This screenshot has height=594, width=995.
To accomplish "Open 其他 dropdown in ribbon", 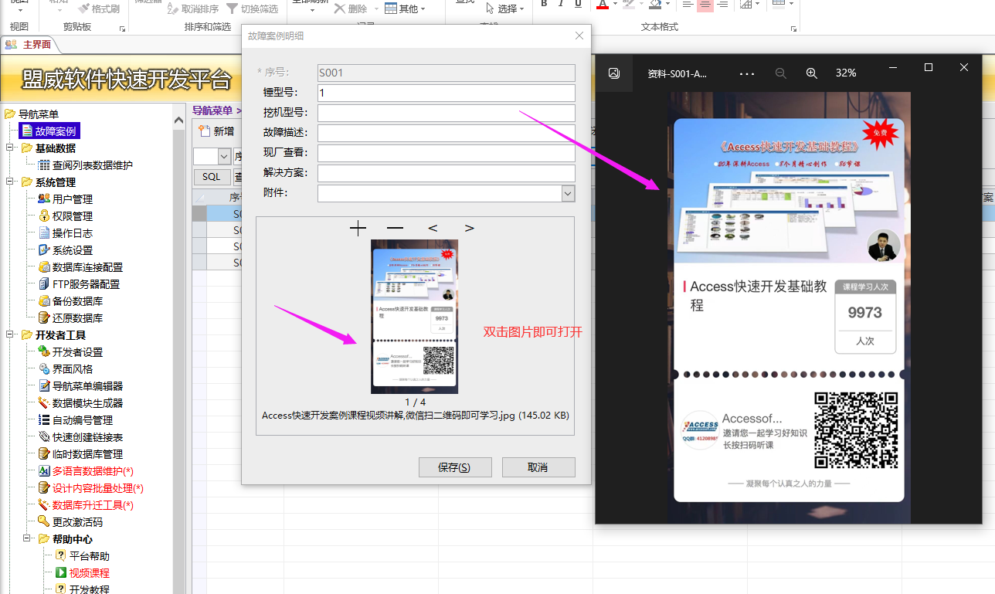I will 405,8.
